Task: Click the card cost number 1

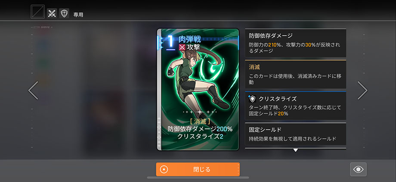Action: [x=171, y=42]
